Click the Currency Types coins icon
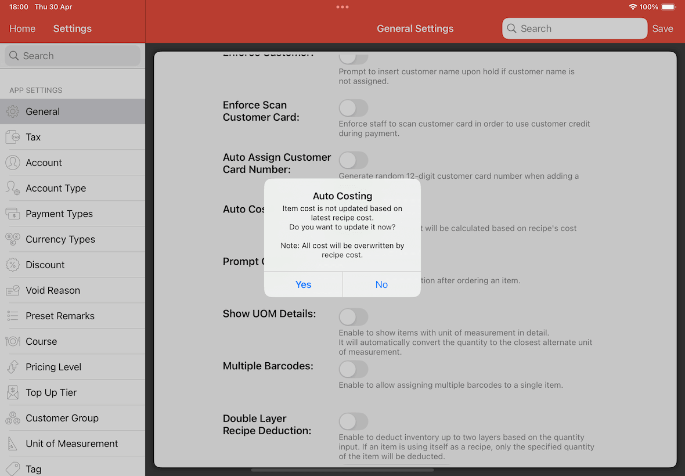This screenshot has width=685, height=476. pyautogui.click(x=13, y=239)
